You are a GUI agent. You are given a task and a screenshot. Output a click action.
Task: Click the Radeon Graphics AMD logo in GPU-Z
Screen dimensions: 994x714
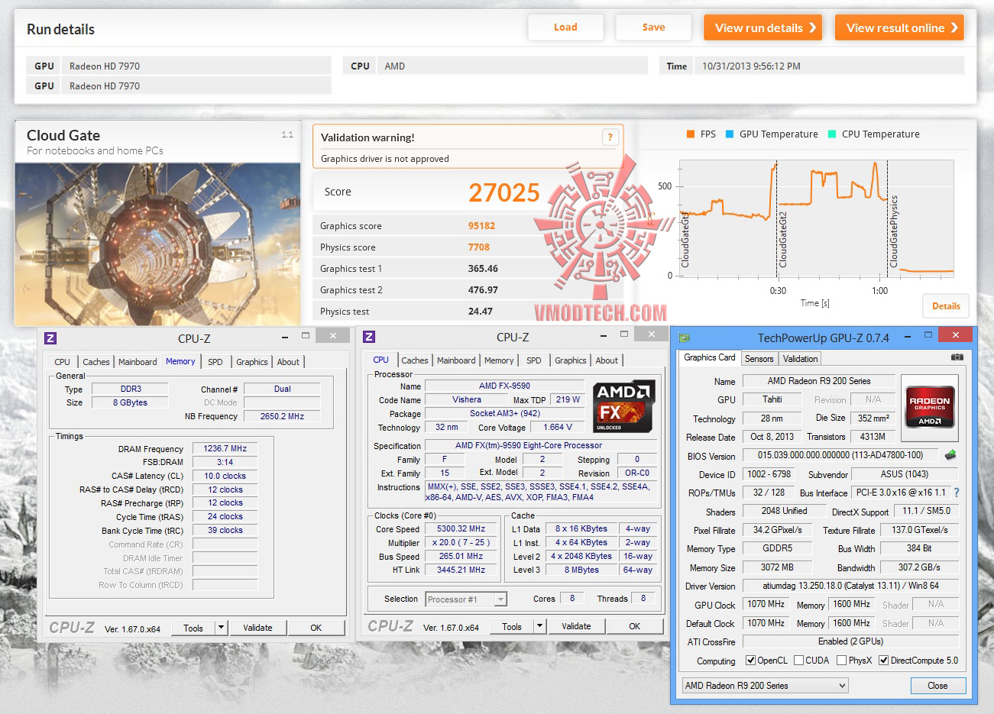(x=930, y=408)
